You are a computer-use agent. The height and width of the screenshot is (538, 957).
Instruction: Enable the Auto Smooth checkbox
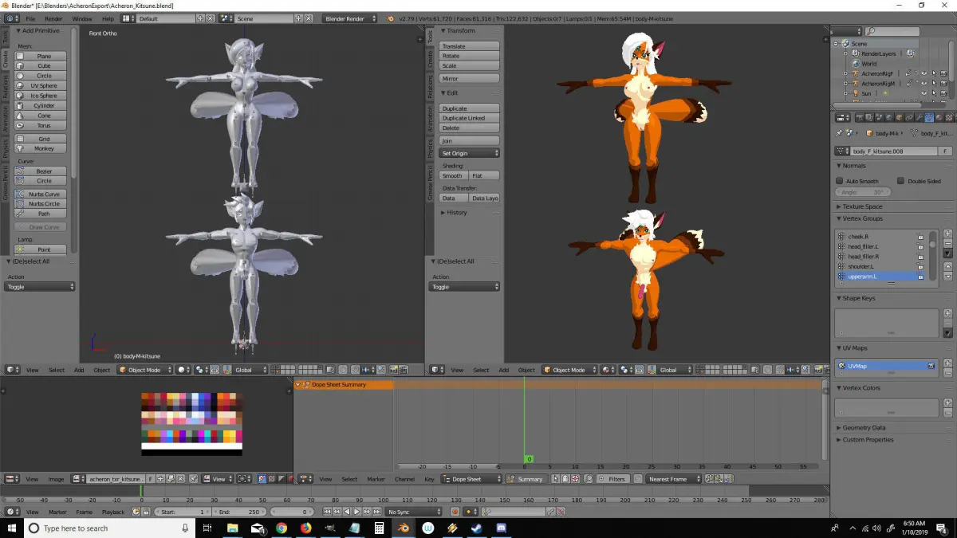pos(840,181)
